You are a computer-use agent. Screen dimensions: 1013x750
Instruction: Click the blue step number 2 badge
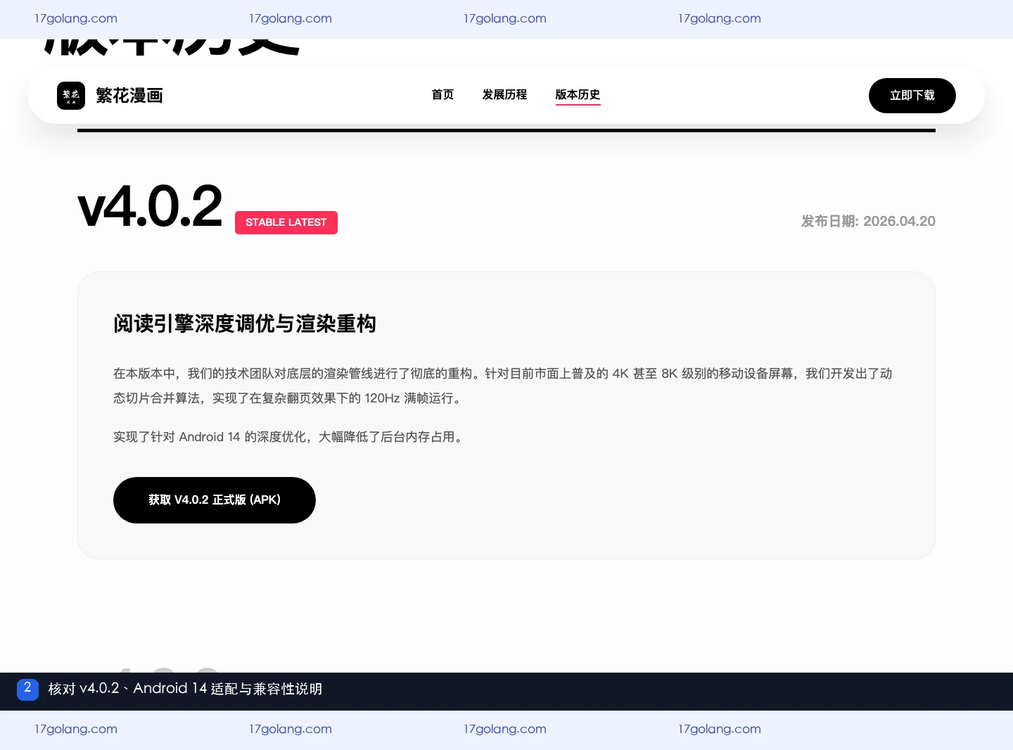tap(27, 689)
